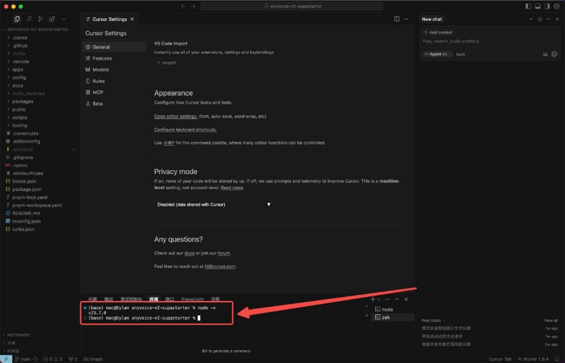The width and height of the screenshot is (565, 363).
Task: Click the image attach icon in chat
Action: click(545, 54)
